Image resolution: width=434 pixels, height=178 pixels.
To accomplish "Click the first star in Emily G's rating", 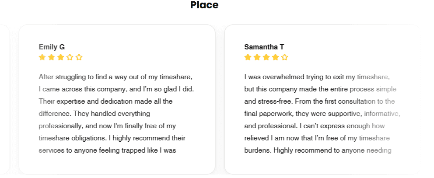I will tap(42, 57).
